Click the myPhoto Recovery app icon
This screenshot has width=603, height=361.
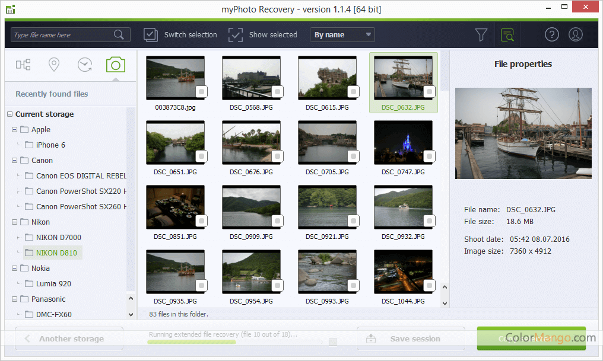[x=10, y=9]
